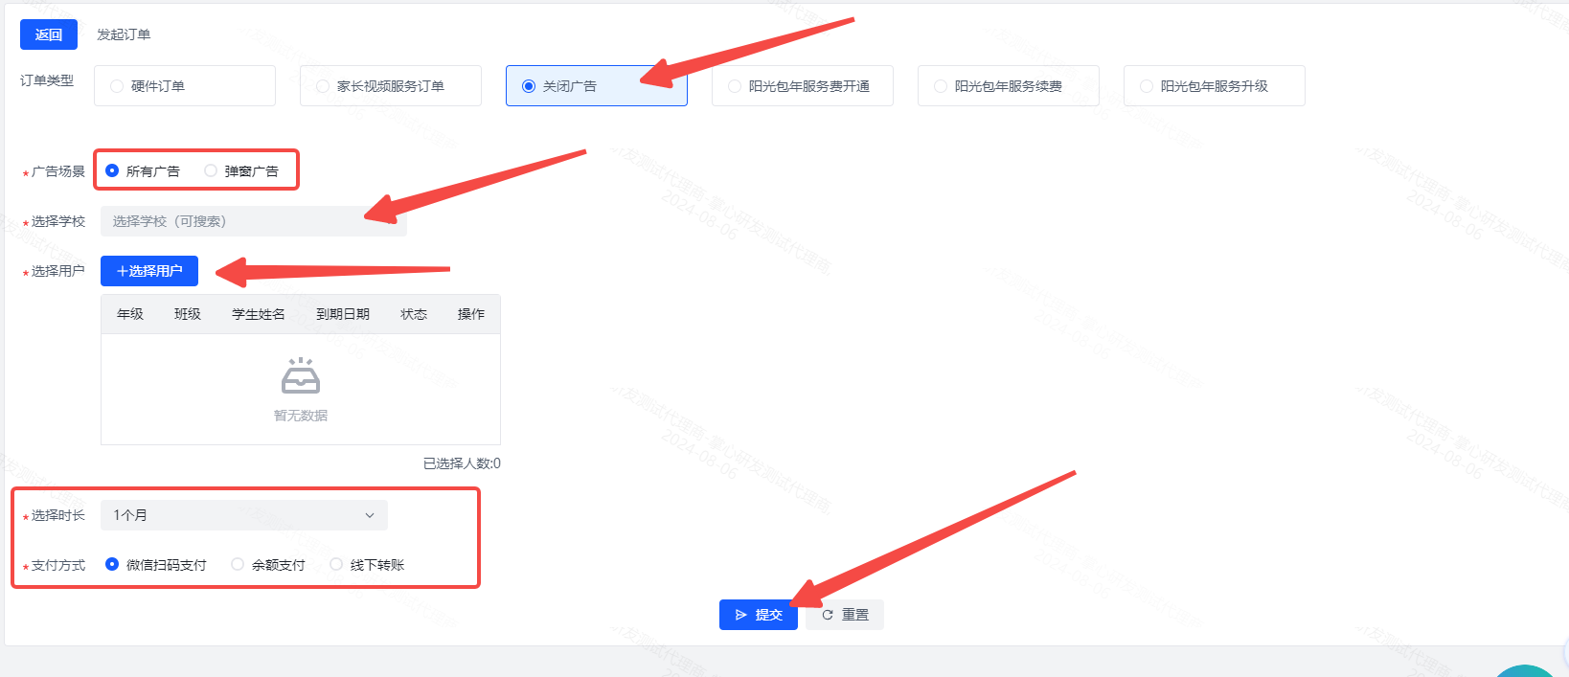Image resolution: width=1569 pixels, height=677 pixels.
Task: Click the empty data inbox icon
Action: click(x=301, y=376)
